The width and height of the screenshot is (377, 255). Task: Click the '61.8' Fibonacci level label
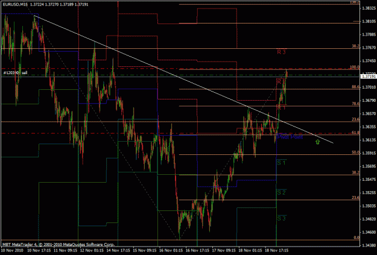(356, 133)
